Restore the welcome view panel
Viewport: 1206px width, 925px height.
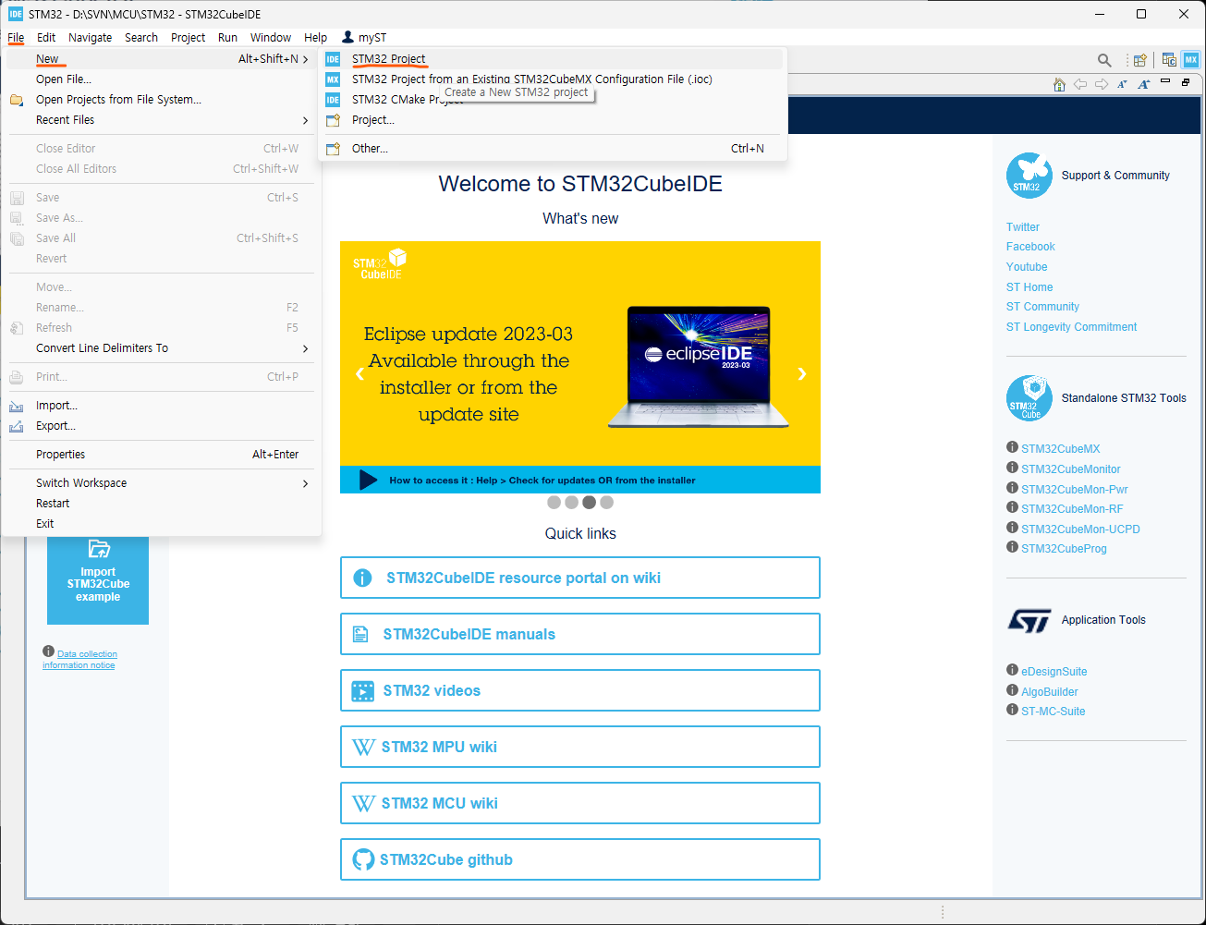1186,82
